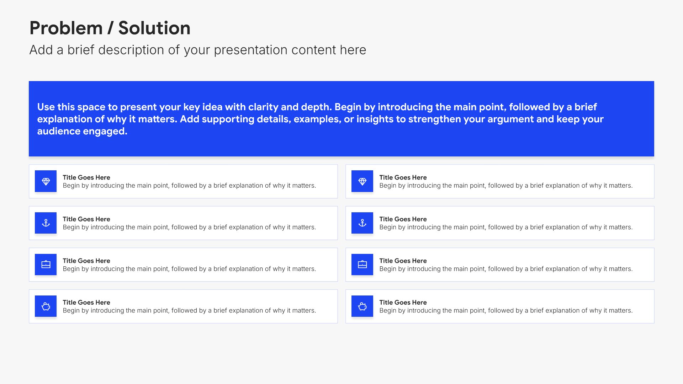Select the 'Add a brief description' subtitle text
683x384 pixels.
(x=198, y=50)
